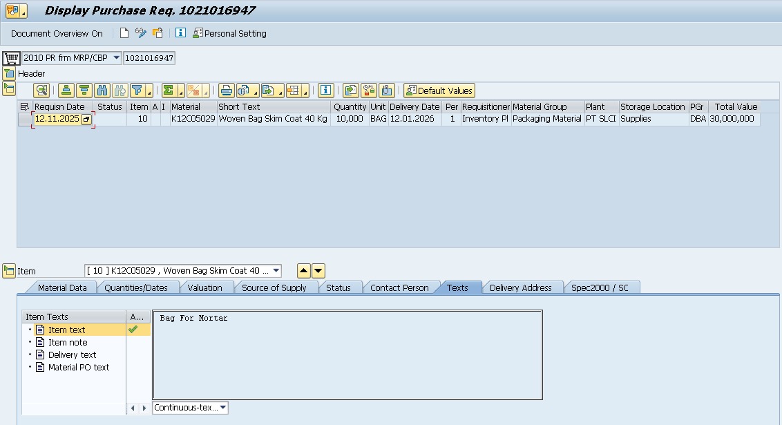Open the Continuous-text format dropdown
The height and width of the screenshot is (425, 782).
click(x=223, y=408)
